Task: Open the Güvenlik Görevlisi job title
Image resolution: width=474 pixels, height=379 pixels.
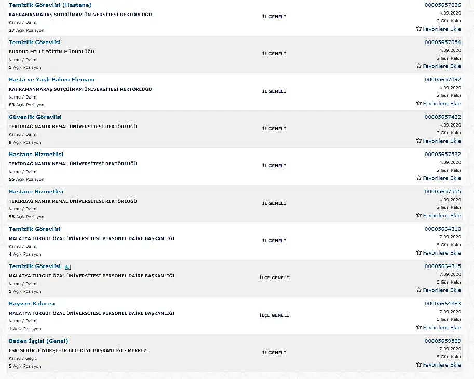Action: click(x=35, y=117)
